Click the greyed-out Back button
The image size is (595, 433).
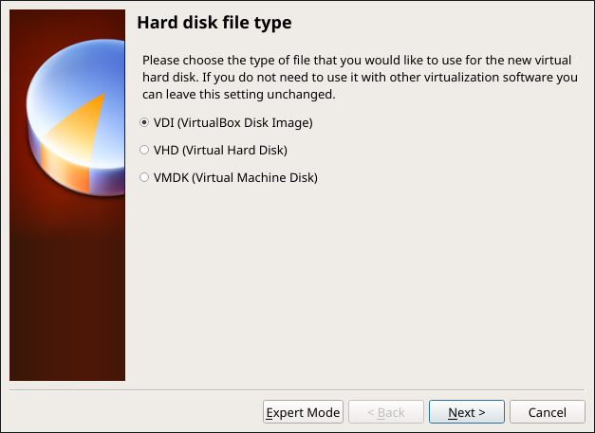point(385,412)
